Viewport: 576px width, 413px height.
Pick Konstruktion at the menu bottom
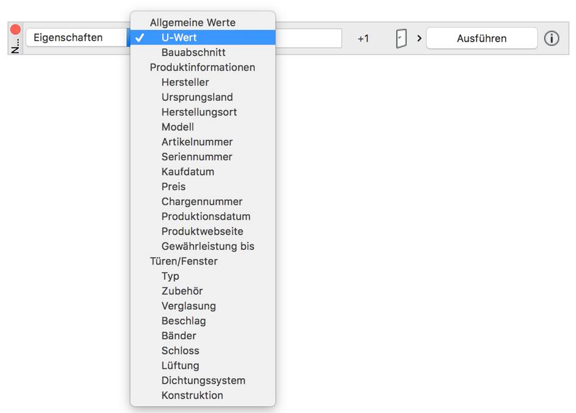[x=203, y=395]
